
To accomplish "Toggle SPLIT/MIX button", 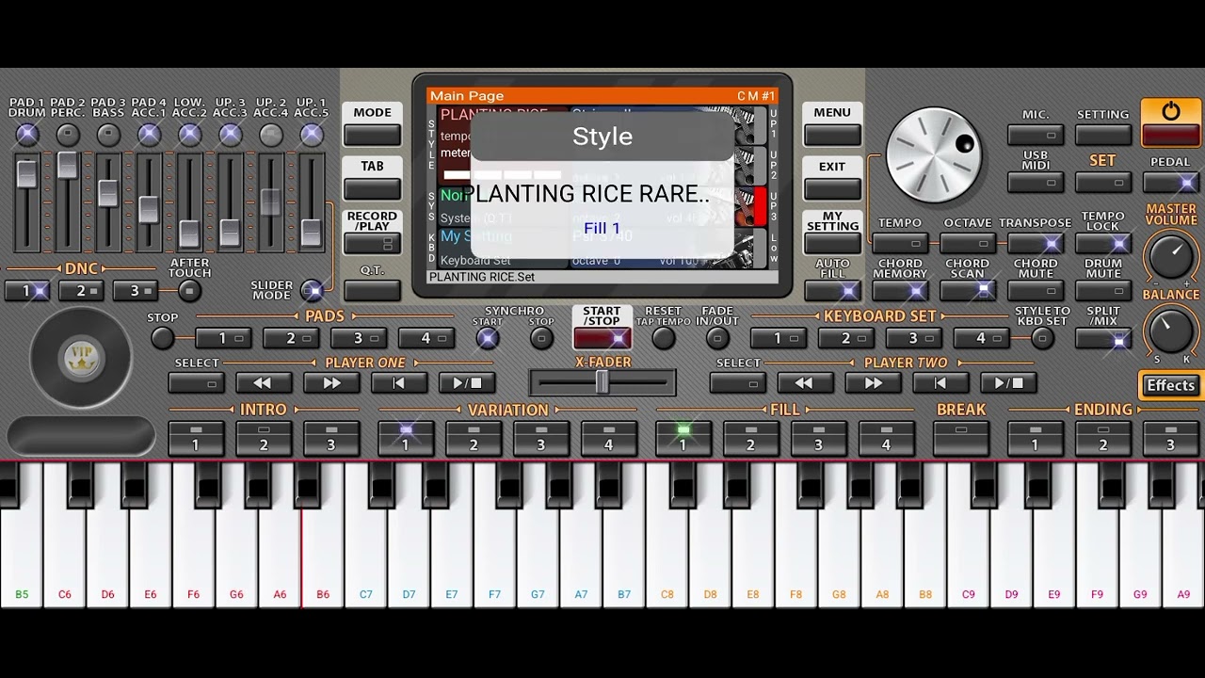I will pyautogui.click(x=1103, y=339).
